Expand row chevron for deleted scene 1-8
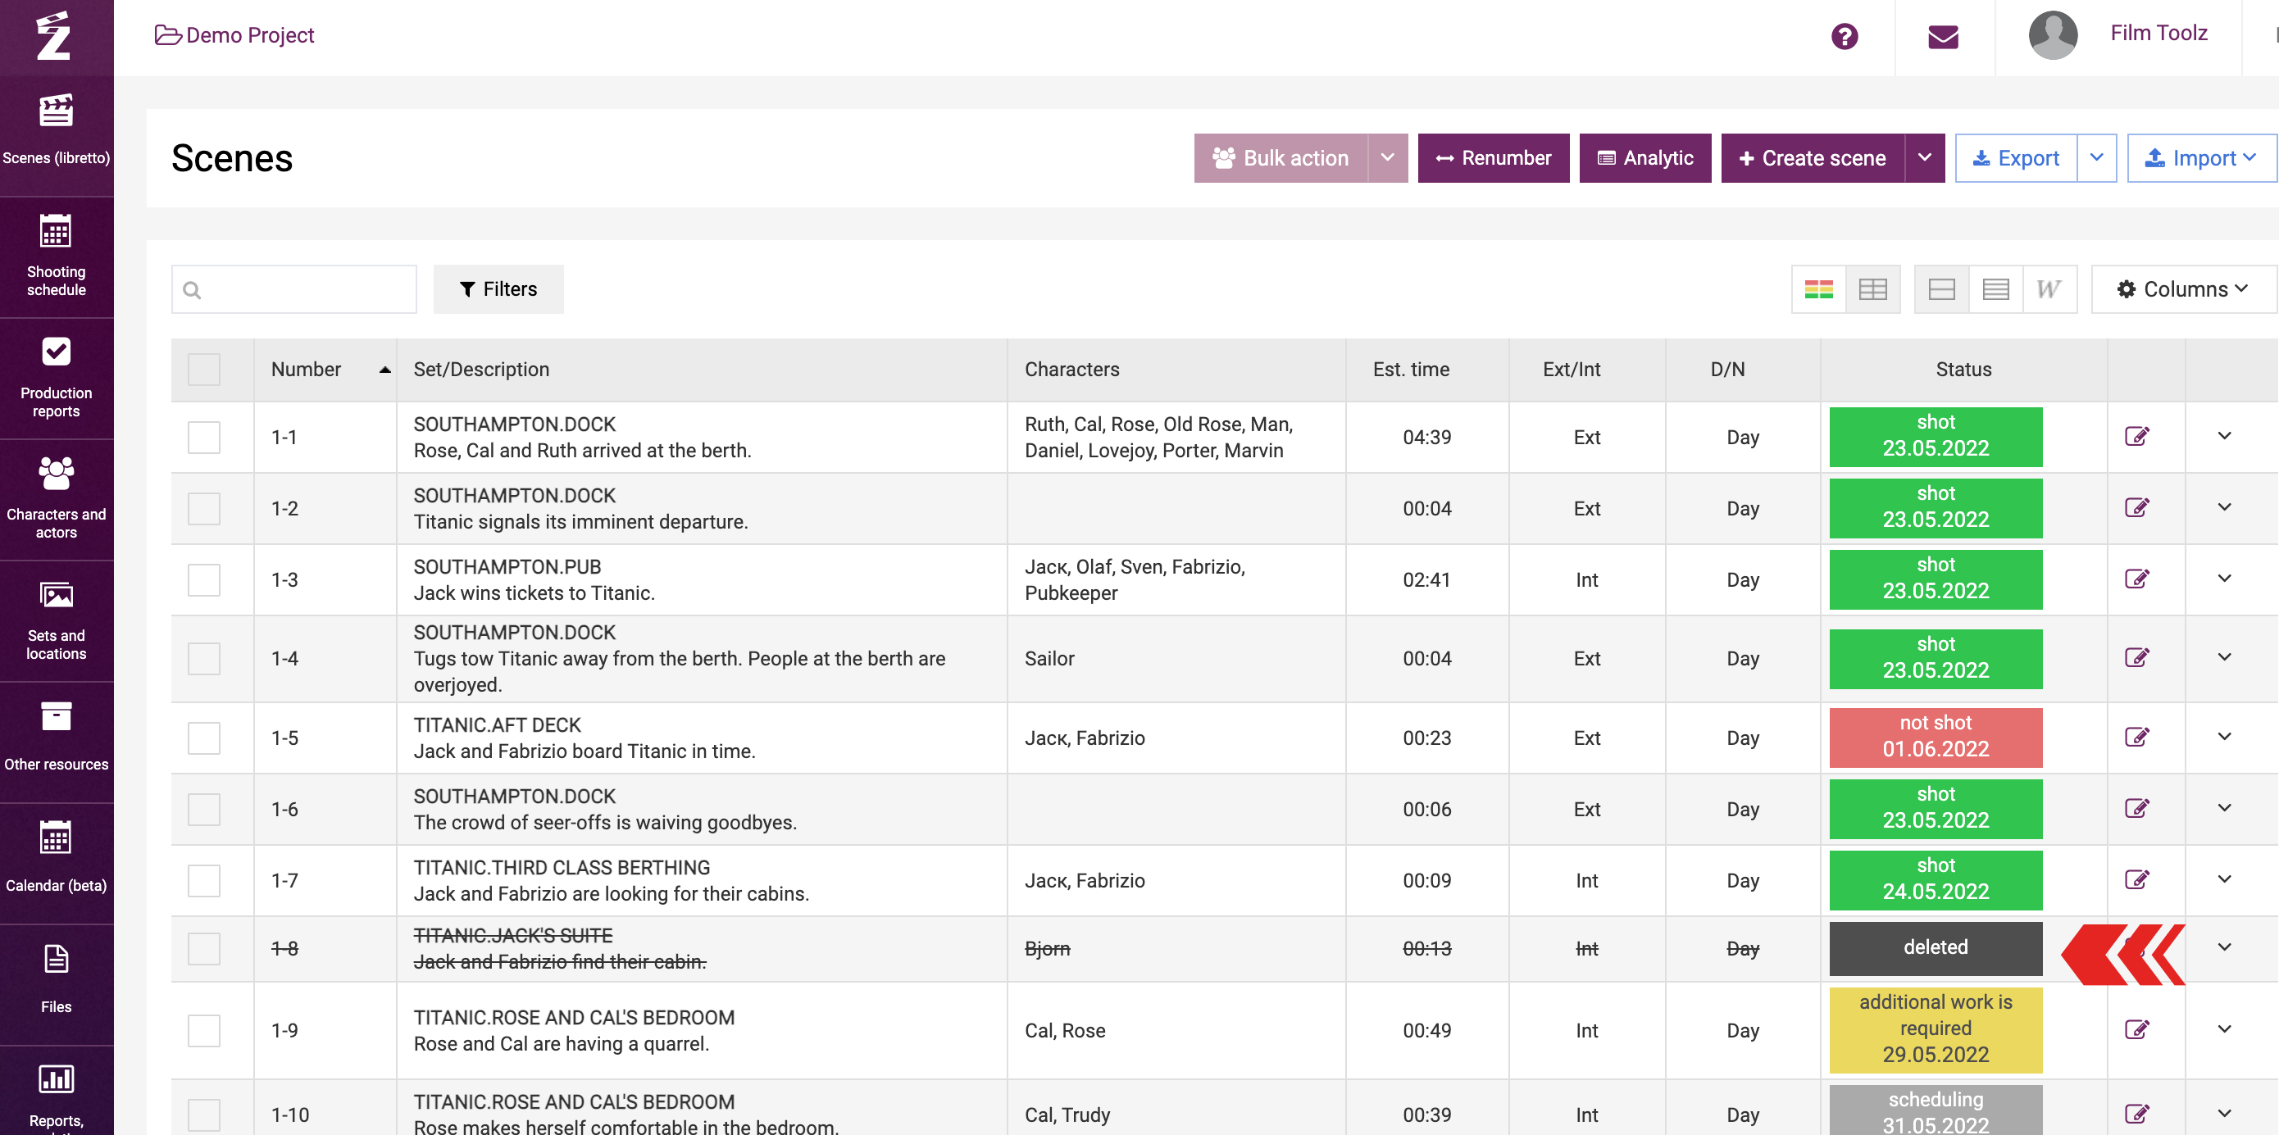 (x=2223, y=947)
